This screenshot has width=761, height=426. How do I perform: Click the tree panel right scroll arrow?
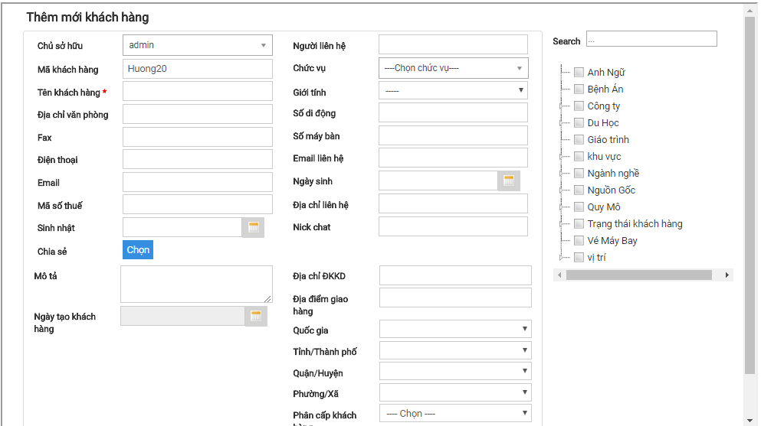[x=727, y=275]
